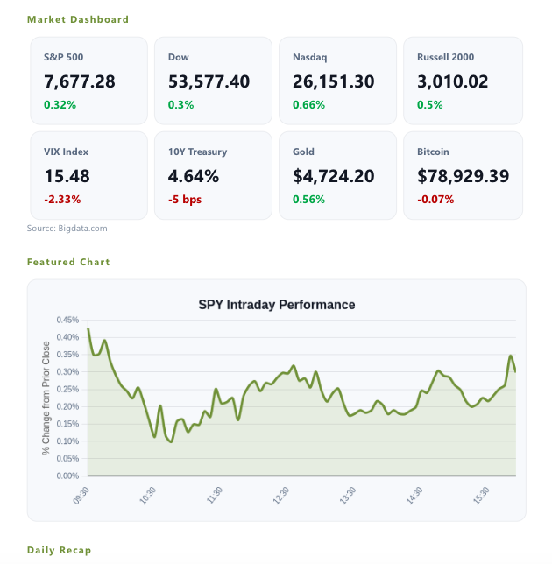Select the S&P 500 card label
Screen dimensions: 552x564
[63, 57]
